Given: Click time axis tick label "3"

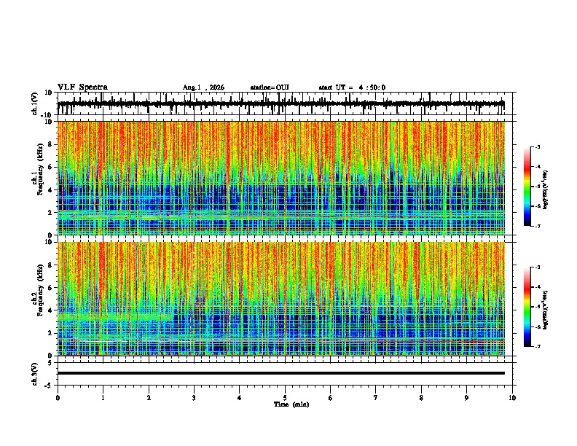Looking at the screenshot, I should tap(194, 398).
